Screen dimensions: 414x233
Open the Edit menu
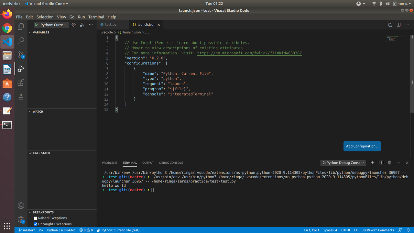29,17
